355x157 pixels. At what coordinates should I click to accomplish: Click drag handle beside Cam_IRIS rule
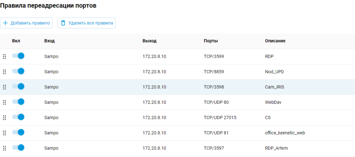pyautogui.click(x=5, y=87)
